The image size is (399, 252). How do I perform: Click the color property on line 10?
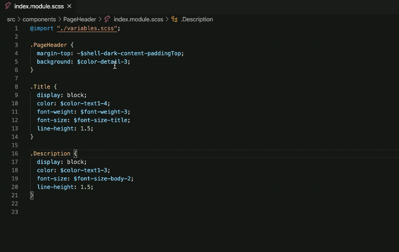coord(45,104)
